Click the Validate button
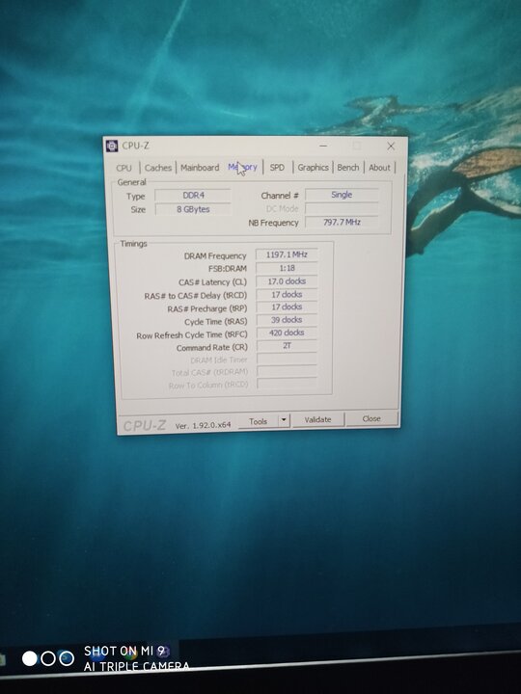This screenshot has width=521, height=694. tap(317, 419)
